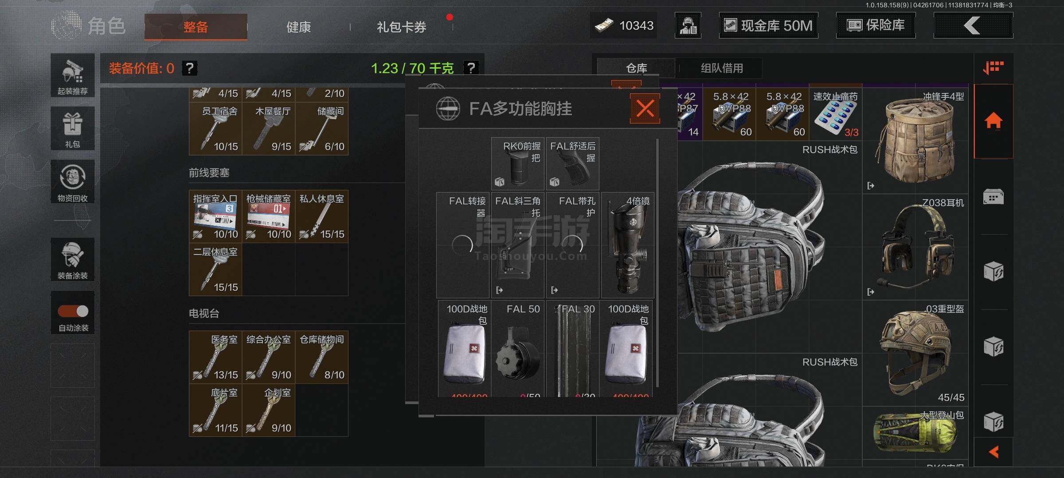Viewport: 1064px width, 478px height.
Task: Switch to the 礼包卡券 tab
Action: click(401, 27)
